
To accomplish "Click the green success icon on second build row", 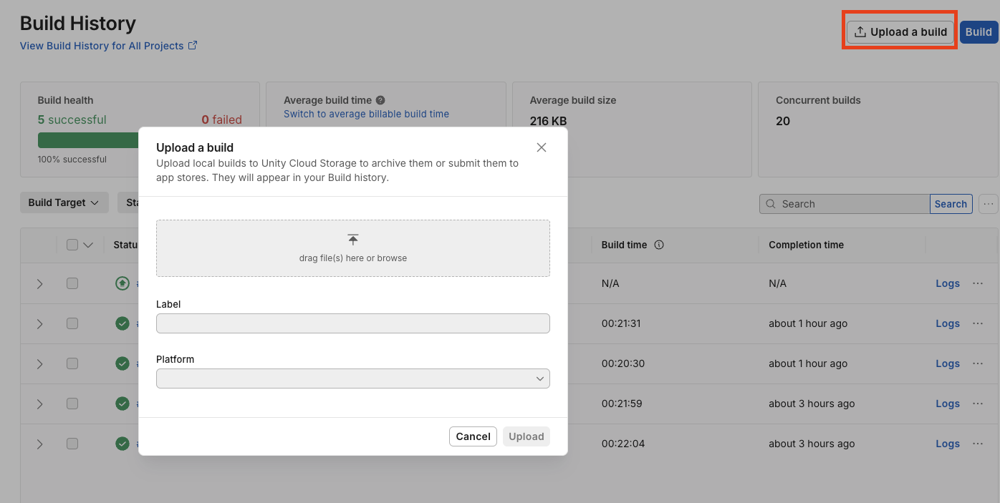I will pyautogui.click(x=122, y=323).
